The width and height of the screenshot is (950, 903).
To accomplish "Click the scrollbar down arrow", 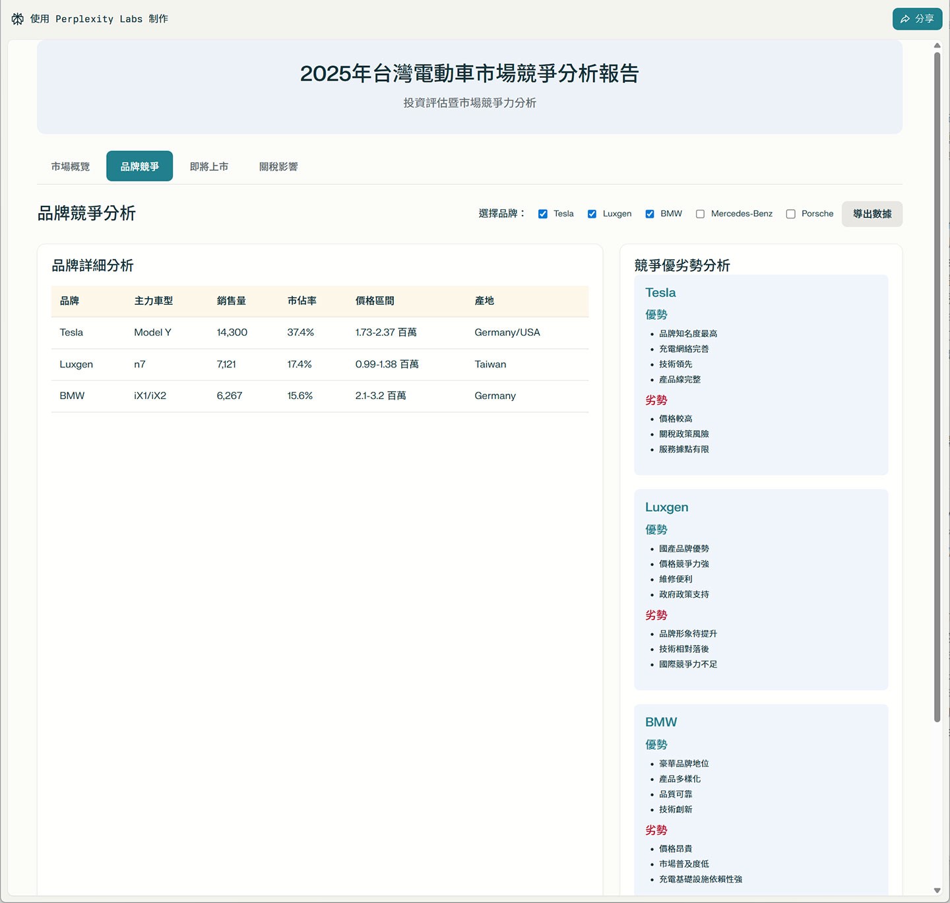I will point(937,891).
